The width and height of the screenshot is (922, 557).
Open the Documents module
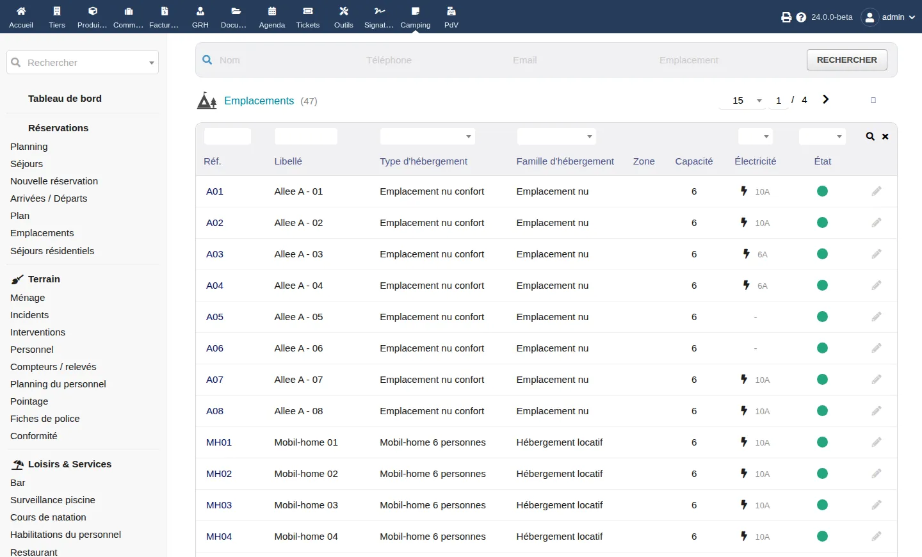tap(236, 17)
